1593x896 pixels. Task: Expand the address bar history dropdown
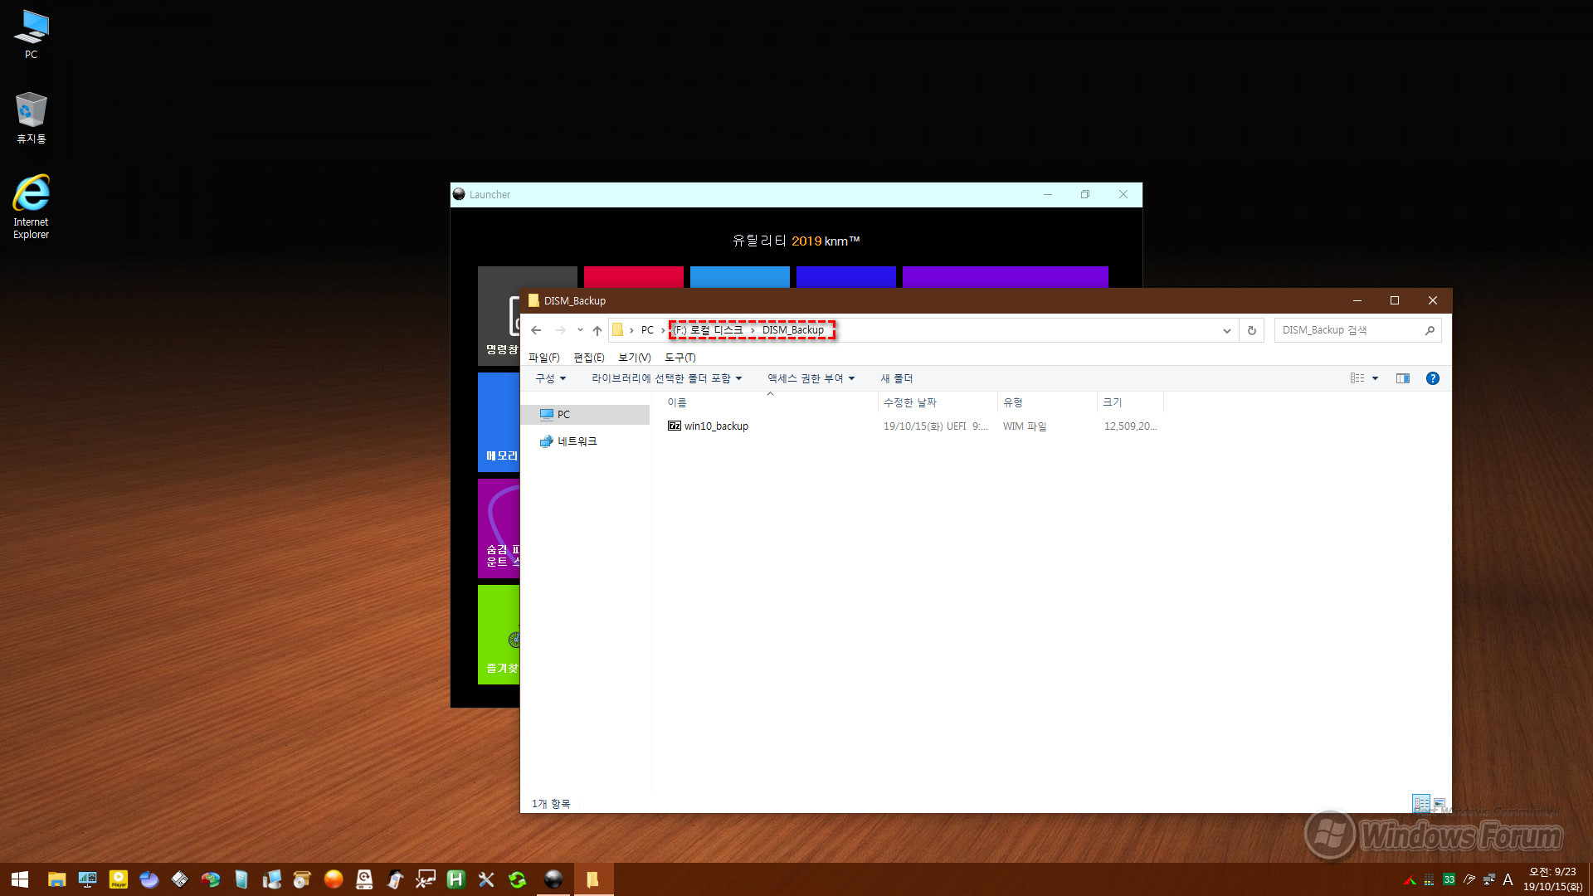(1227, 330)
